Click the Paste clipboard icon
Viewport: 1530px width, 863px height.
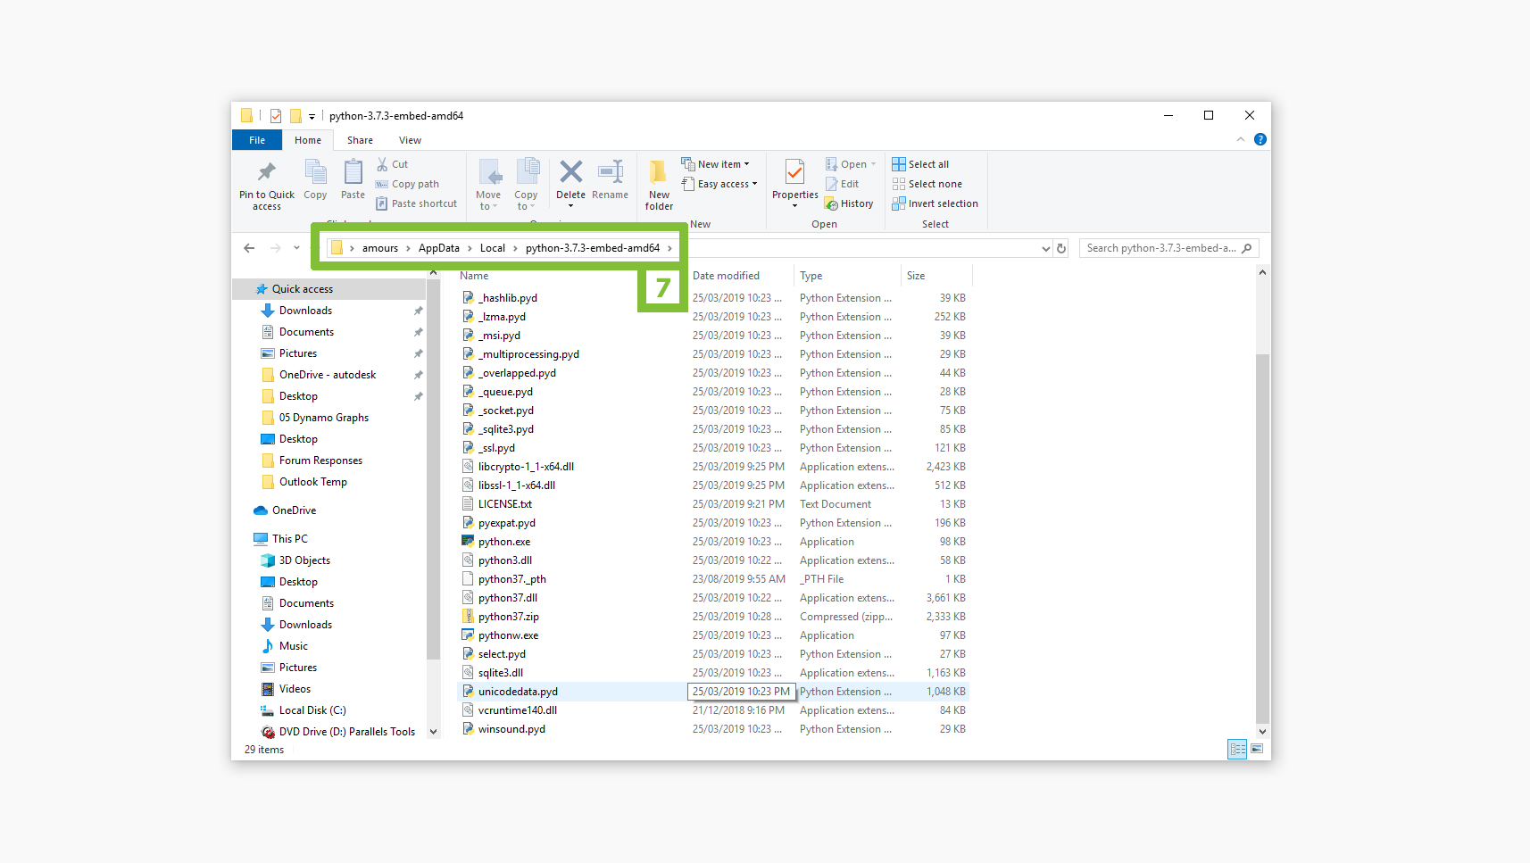[x=353, y=171]
